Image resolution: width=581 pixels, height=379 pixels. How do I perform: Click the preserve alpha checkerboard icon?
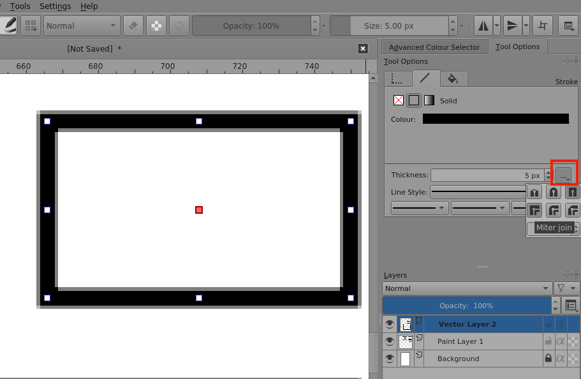[156, 26]
